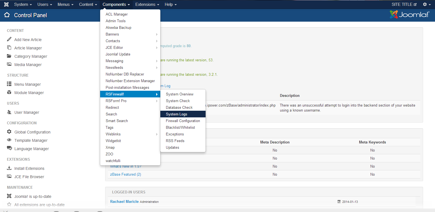
Task: Click the SITE TITLE external link icon
Action: [x=415, y=4]
